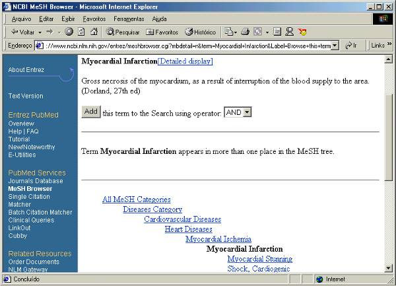Click About Entrez sidebar link

tap(26, 70)
